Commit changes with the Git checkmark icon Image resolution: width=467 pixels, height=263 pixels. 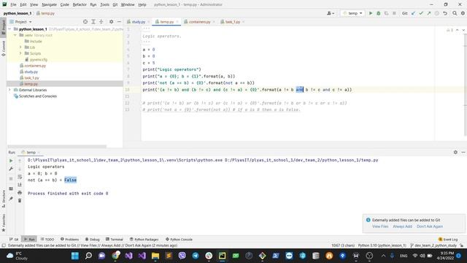pyautogui.click(x=421, y=13)
